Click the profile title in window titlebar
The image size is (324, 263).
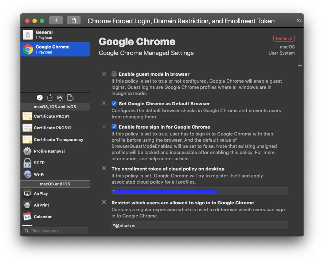pyautogui.click(x=181, y=21)
